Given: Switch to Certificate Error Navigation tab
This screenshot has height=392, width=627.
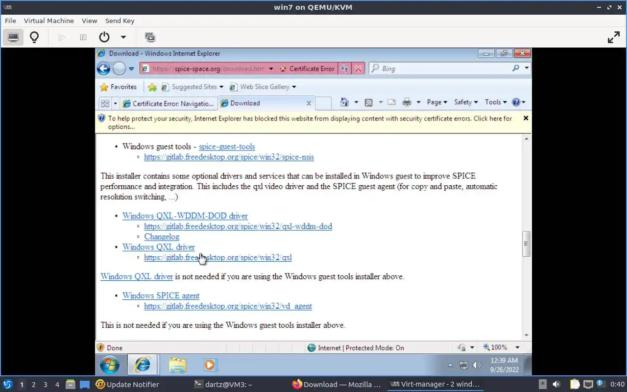Looking at the screenshot, I should tap(169, 103).
